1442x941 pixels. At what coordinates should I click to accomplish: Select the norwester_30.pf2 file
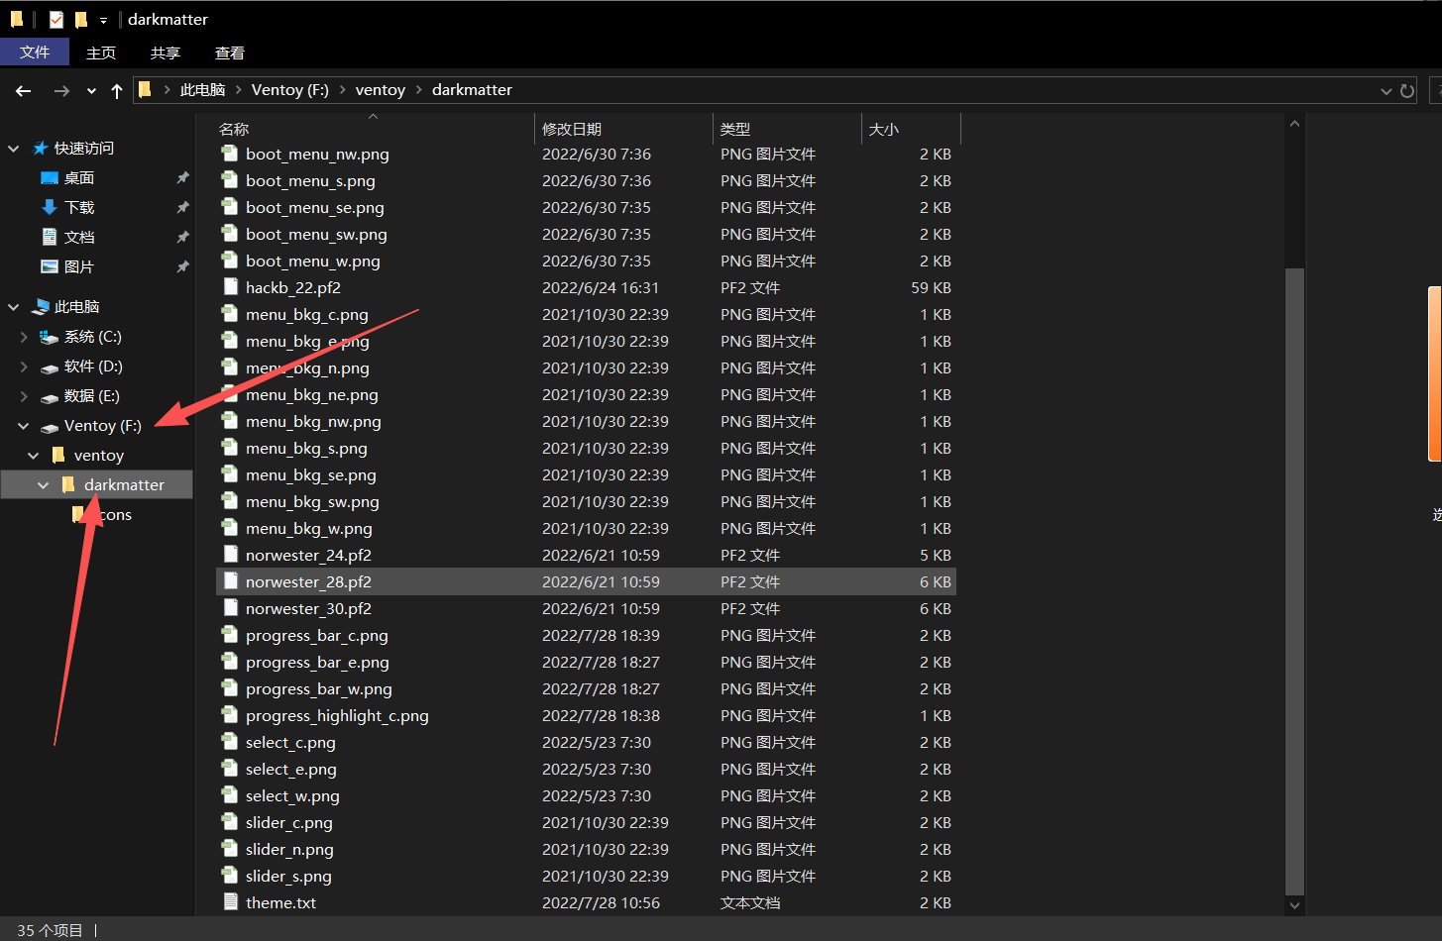(308, 608)
